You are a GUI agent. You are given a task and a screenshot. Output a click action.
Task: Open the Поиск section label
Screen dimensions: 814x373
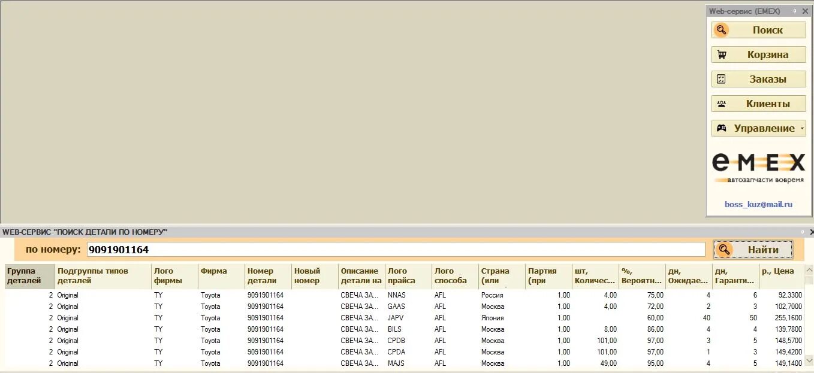(x=768, y=30)
